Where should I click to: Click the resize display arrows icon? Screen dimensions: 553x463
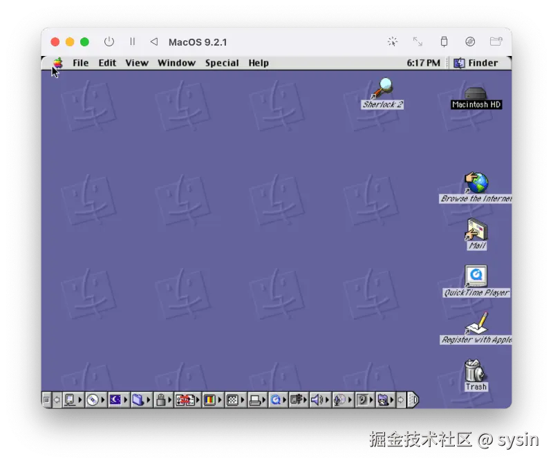[418, 42]
